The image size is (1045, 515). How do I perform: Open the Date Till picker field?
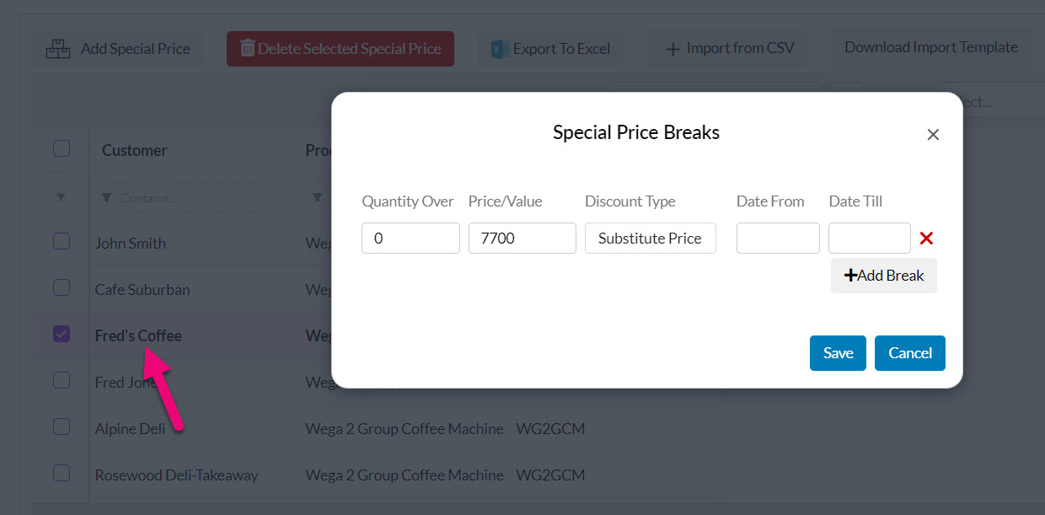click(x=869, y=239)
